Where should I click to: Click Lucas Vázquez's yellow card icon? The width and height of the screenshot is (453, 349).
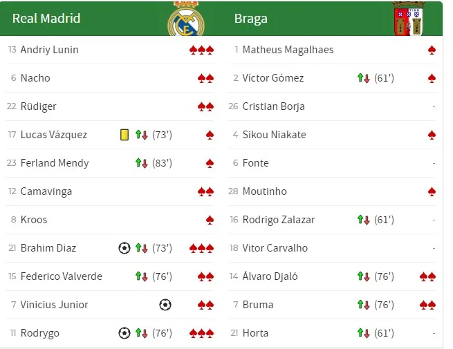tap(124, 135)
